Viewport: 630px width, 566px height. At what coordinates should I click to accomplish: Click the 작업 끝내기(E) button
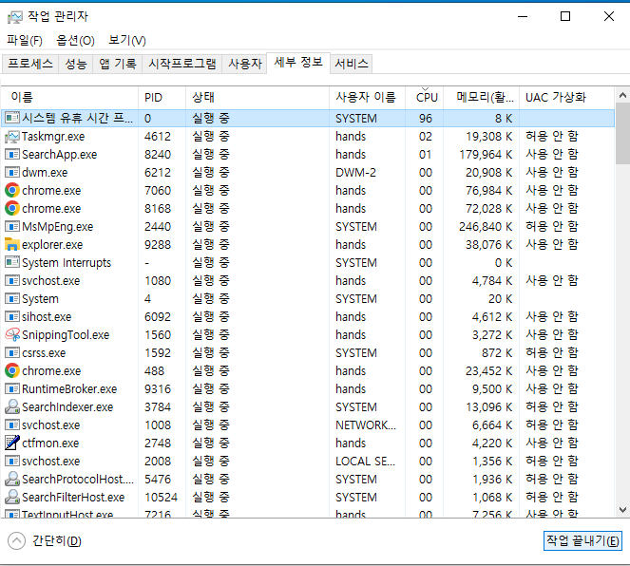(x=582, y=540)
